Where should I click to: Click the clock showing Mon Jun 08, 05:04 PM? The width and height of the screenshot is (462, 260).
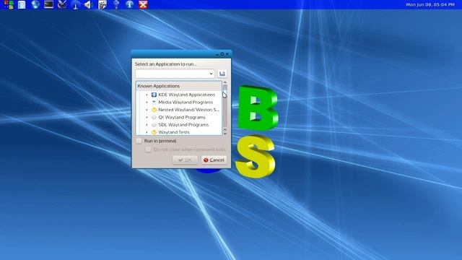430,5
